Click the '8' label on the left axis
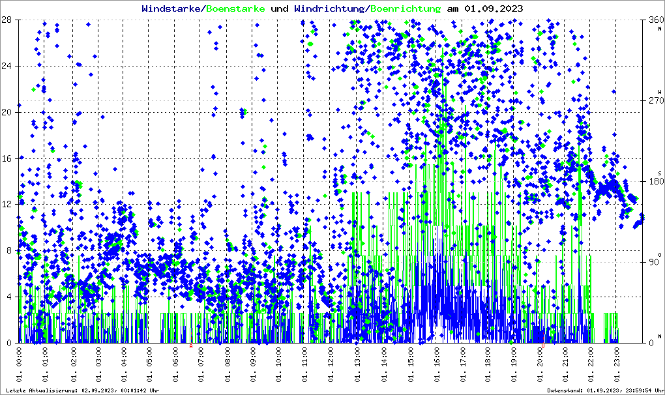 pos(8,250)
